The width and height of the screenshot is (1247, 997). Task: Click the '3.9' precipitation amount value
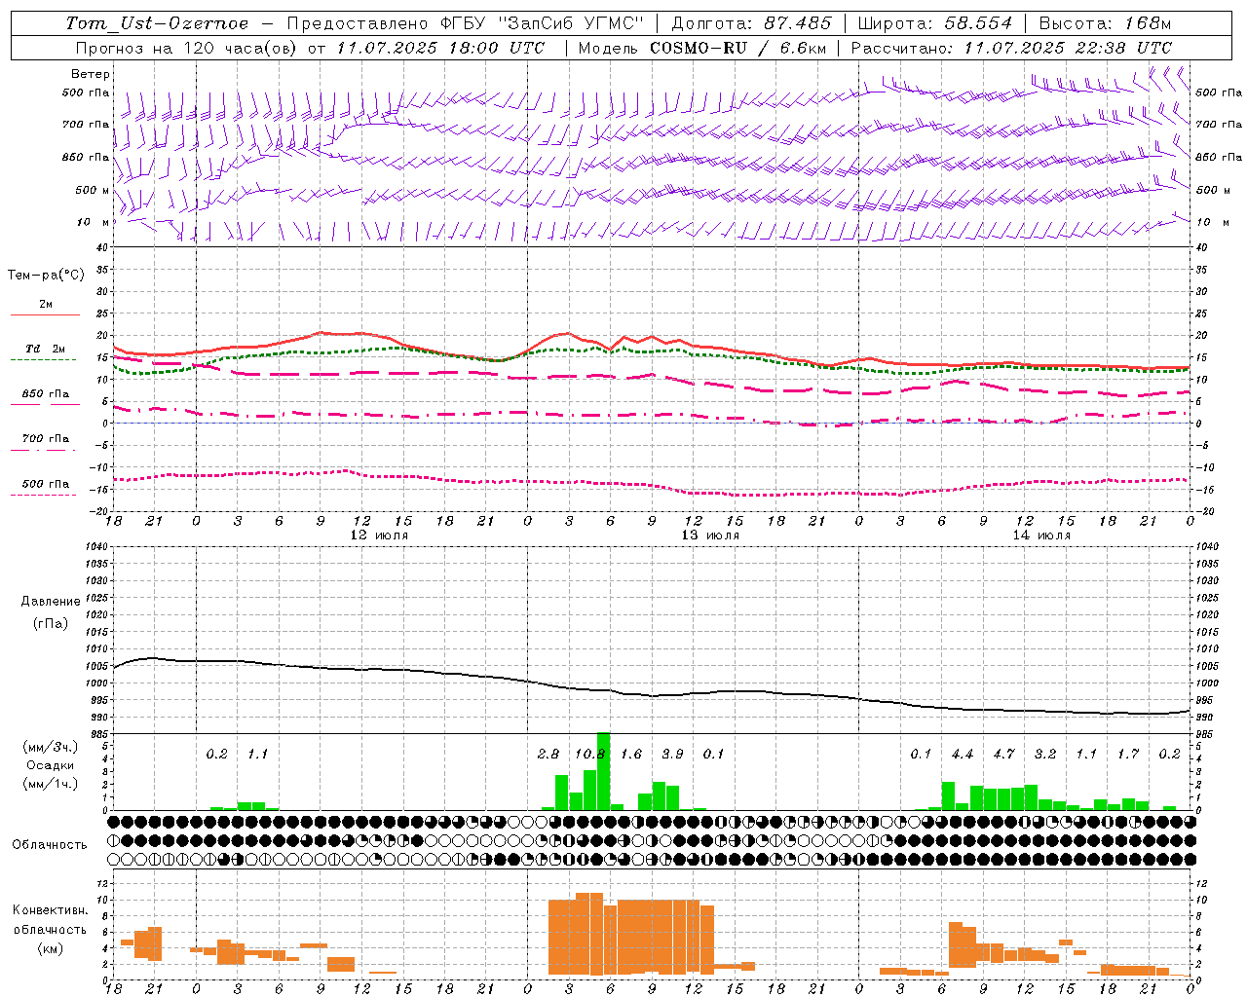pos(672,755)
